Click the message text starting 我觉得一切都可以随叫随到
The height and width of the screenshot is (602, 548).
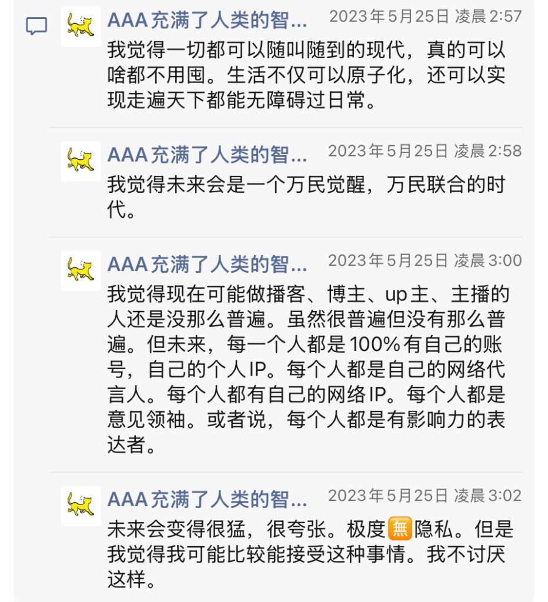pyautogui.click(x=306, y=76)
